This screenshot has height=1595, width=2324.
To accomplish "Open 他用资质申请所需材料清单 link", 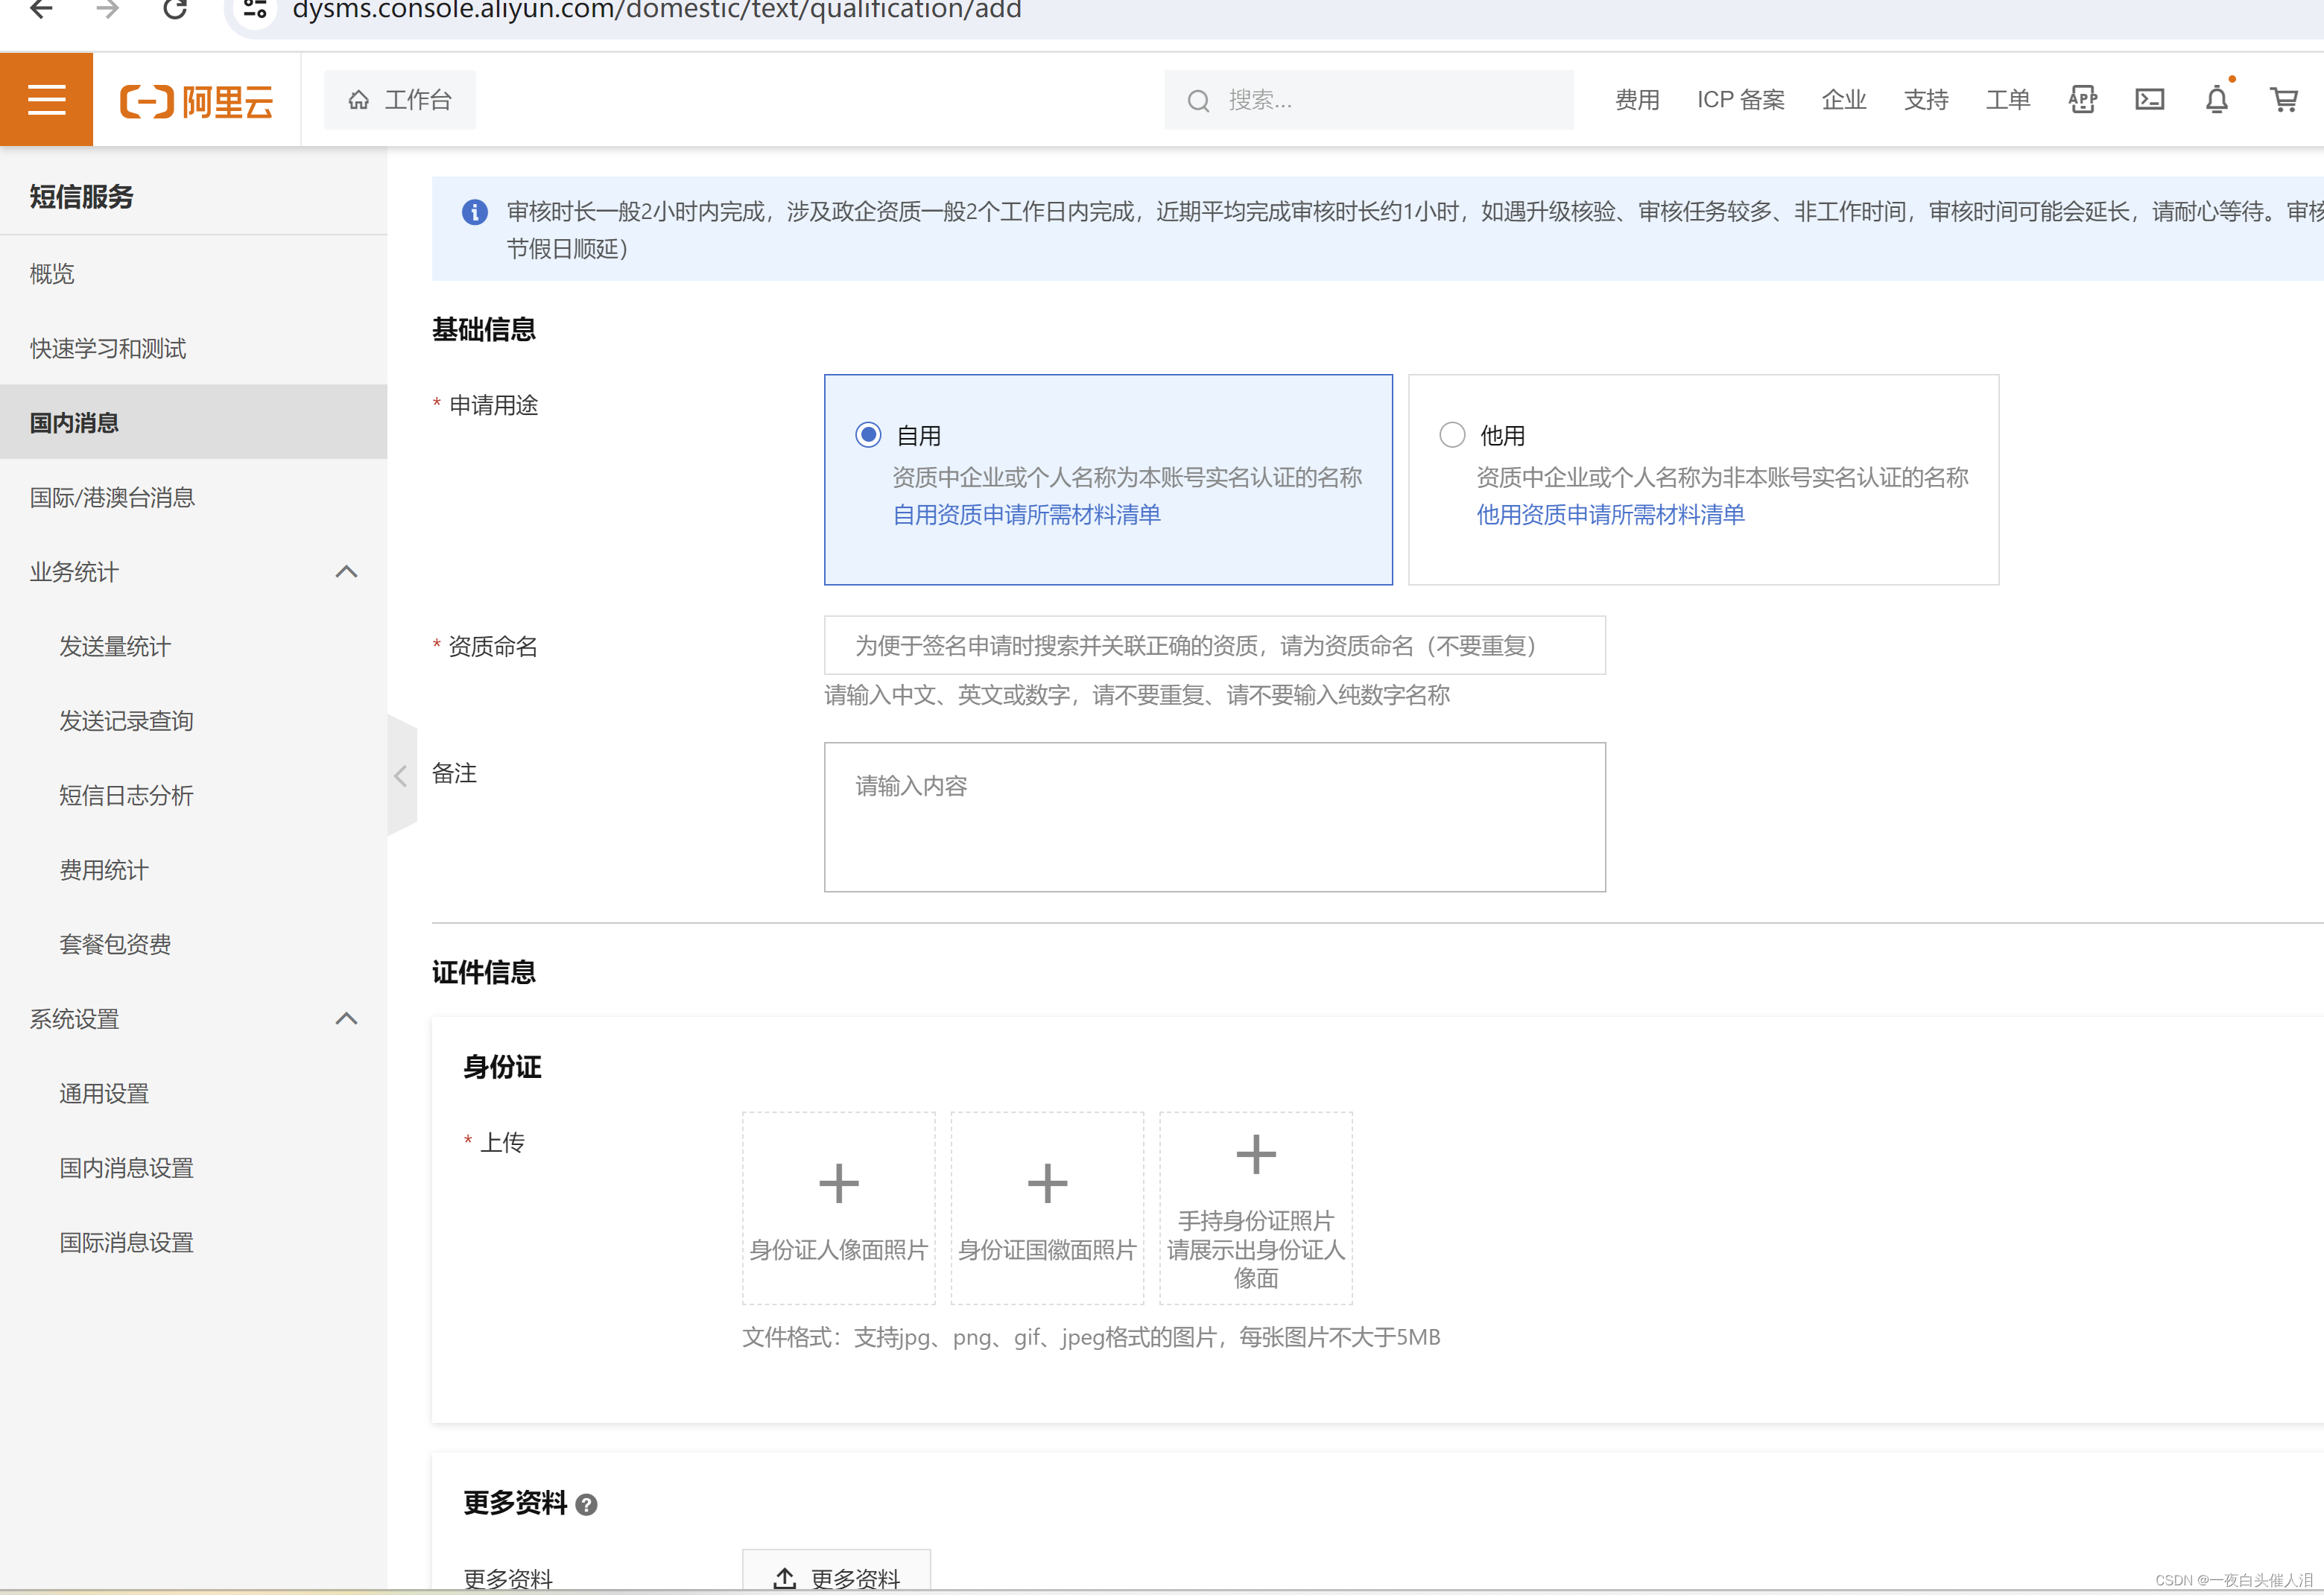I will tap(1610, 515).
